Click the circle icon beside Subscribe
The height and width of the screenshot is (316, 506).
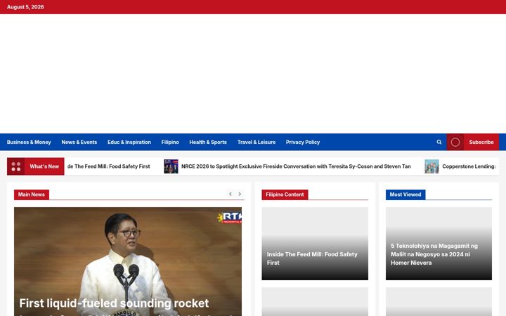pyautogui.click(x=455, y=142)
